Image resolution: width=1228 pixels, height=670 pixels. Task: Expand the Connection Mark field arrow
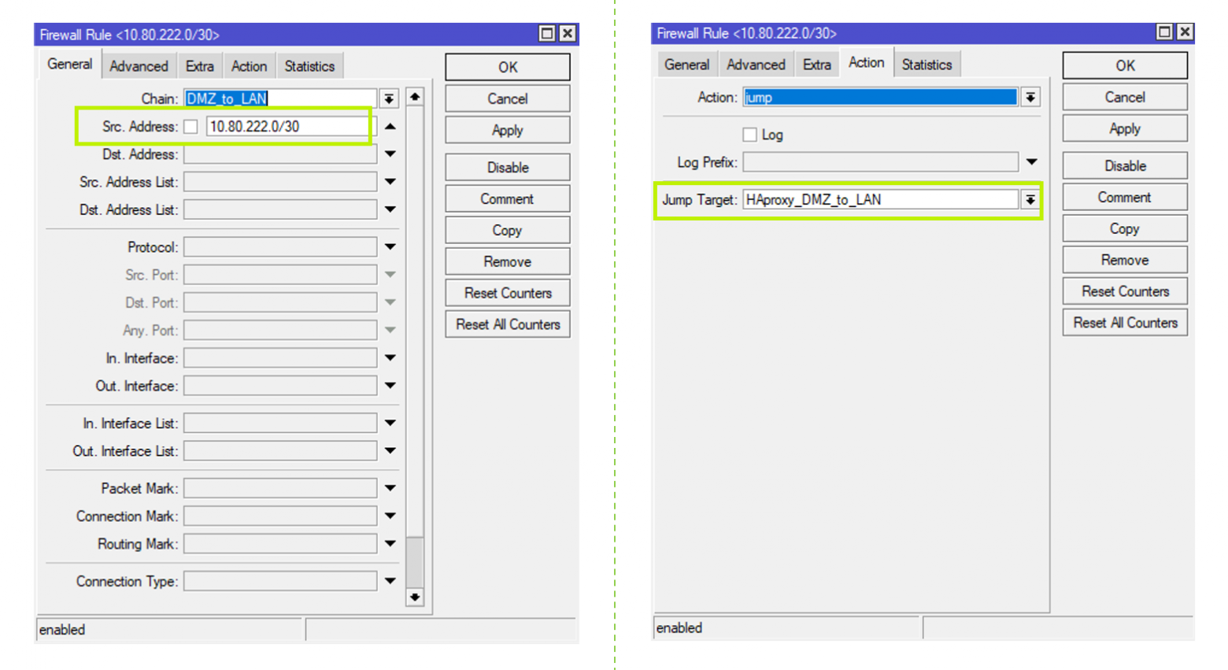[x=390, y=516]
